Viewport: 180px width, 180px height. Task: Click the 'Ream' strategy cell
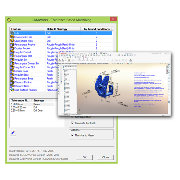pyautogui.click(x=37, y=104)
